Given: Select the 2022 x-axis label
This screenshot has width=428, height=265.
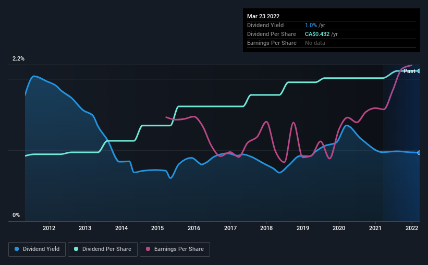Looking at the screenshot, I should [x=412, y=228].
